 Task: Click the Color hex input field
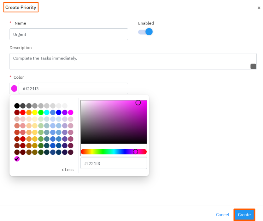73,88
